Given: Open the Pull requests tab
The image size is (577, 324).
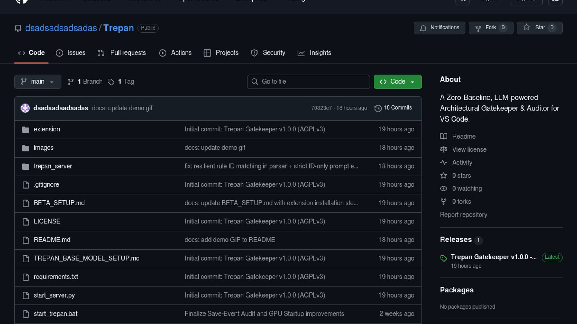Looking at the screenshot, I should (122, 53).
